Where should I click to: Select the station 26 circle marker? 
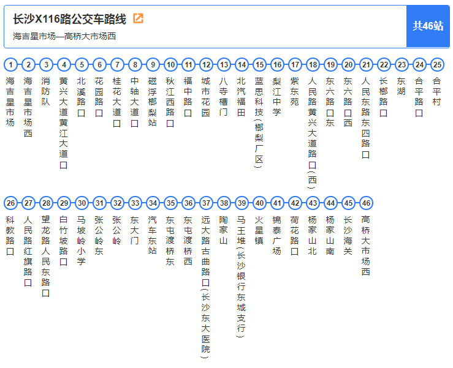[x=10, y=203]
